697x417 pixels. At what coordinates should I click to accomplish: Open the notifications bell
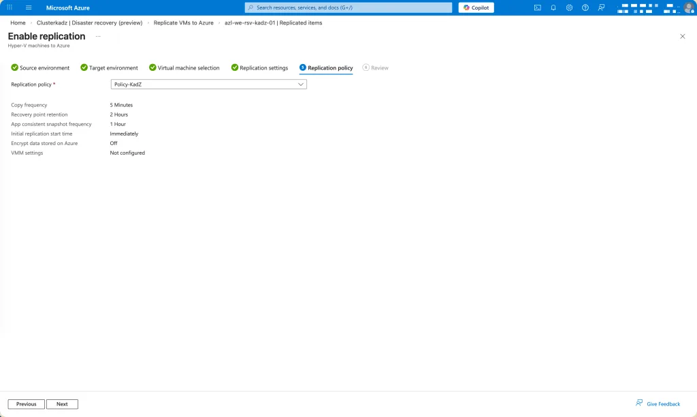[553, 7]
